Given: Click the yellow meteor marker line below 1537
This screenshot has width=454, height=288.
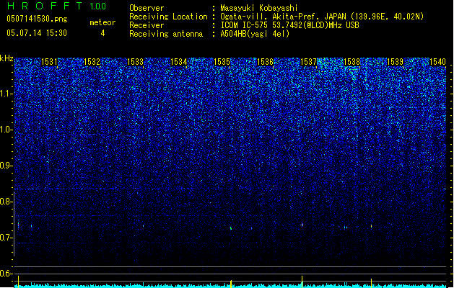Looking at the screenshot, I should [302, 282].
